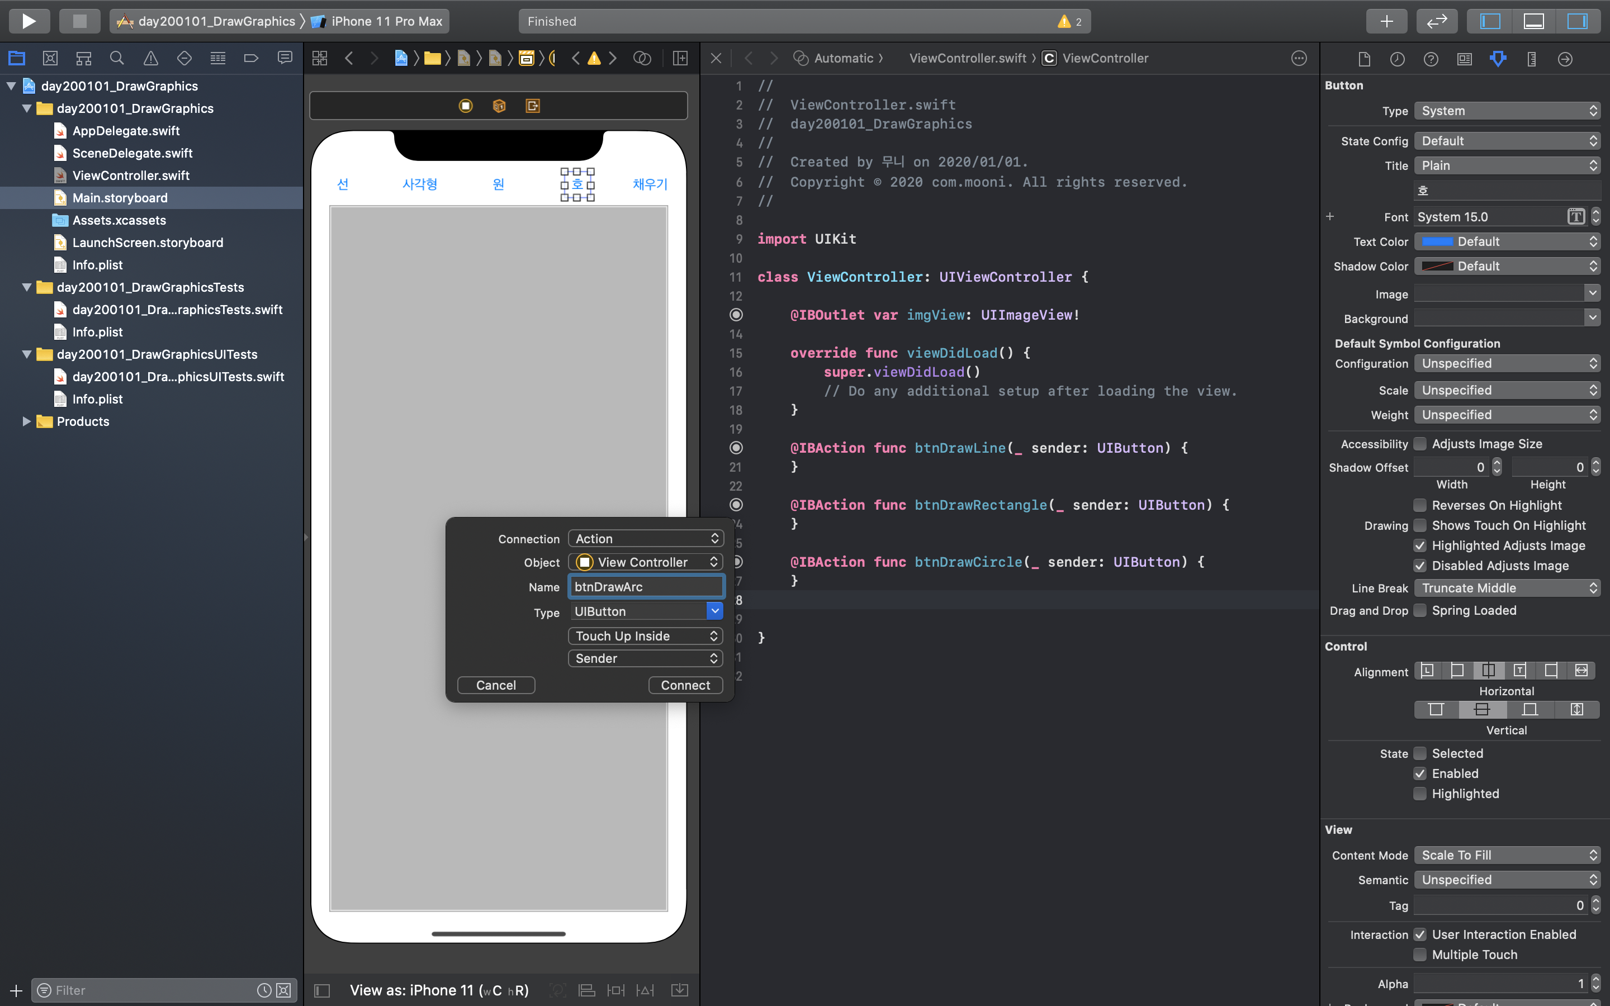Check the Spring Loaded option

1420,610
